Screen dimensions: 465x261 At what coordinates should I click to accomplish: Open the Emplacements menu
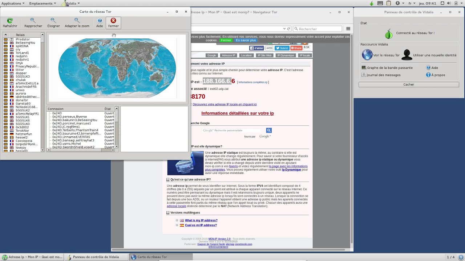pyautogui.click(x=43, y=3)
